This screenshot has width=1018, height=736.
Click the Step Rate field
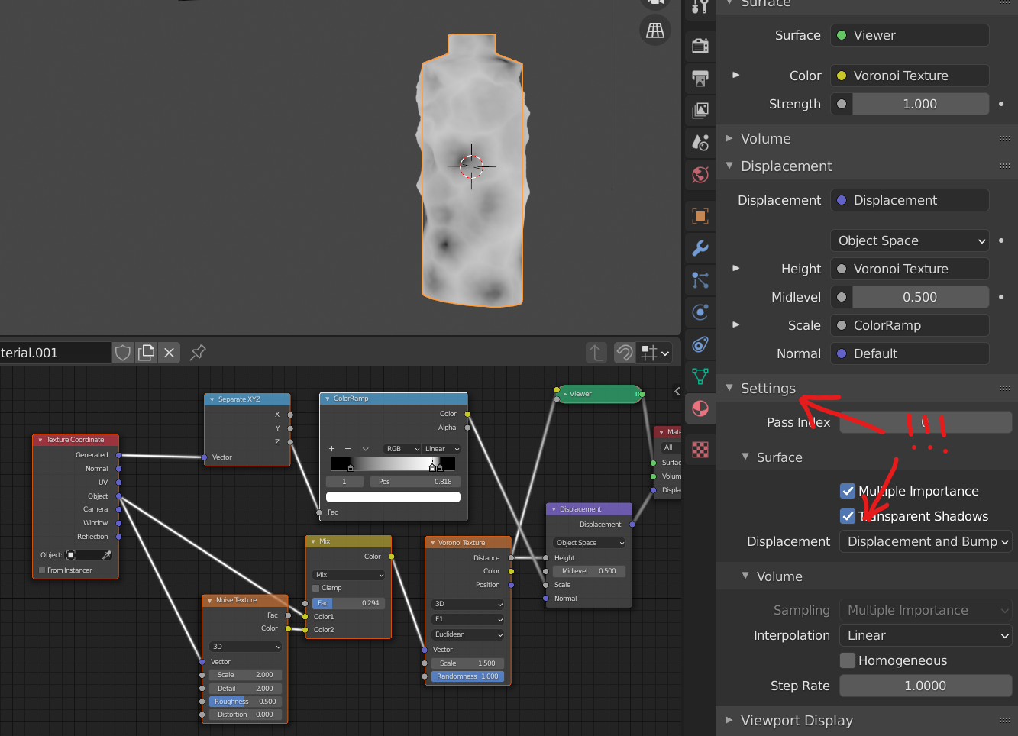point(926,686)
